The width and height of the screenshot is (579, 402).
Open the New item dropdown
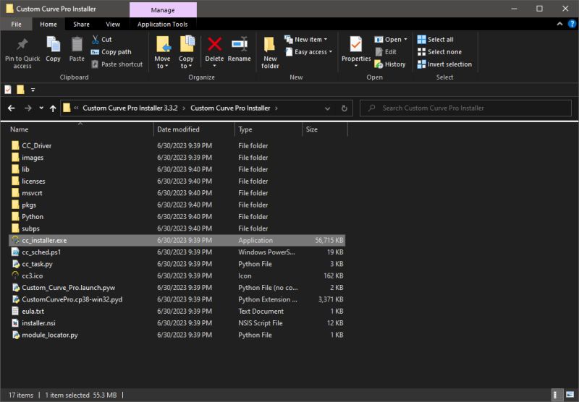[x=306, y=40]
